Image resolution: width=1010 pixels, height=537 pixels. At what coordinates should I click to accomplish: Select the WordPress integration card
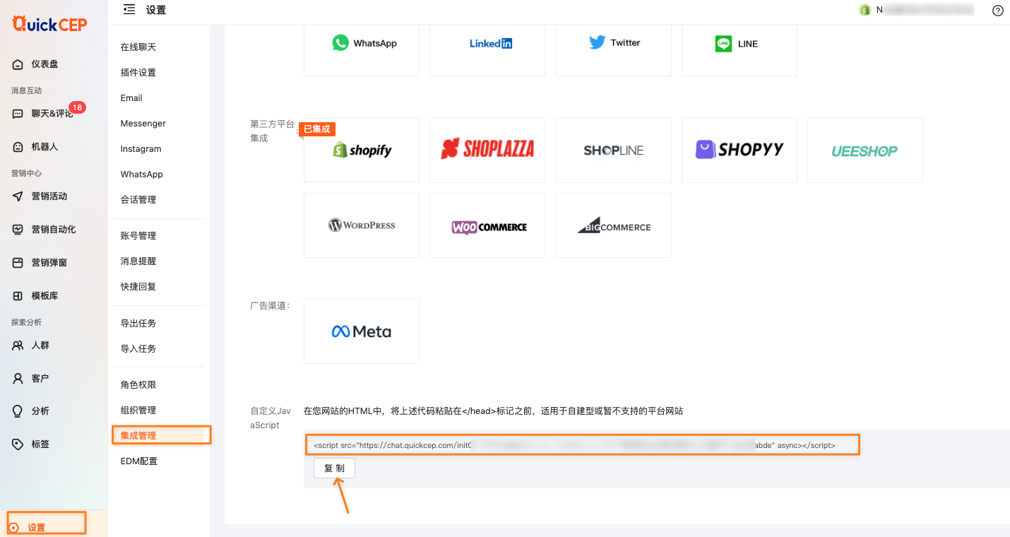tap(362, 225)
